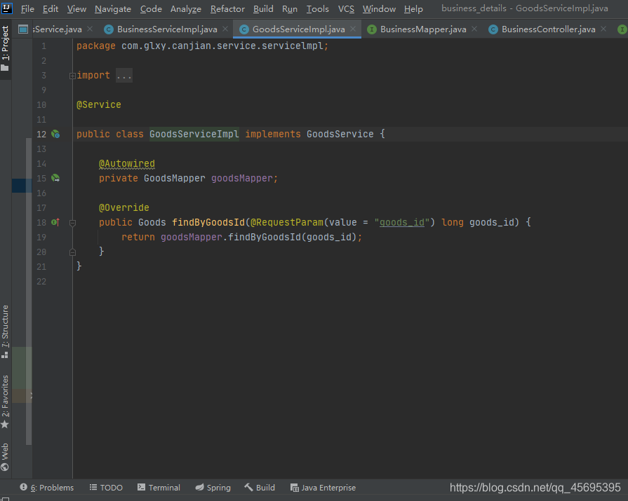
Task: Click the implements-method gutter icon on line 18
Action: coord(55,222)
